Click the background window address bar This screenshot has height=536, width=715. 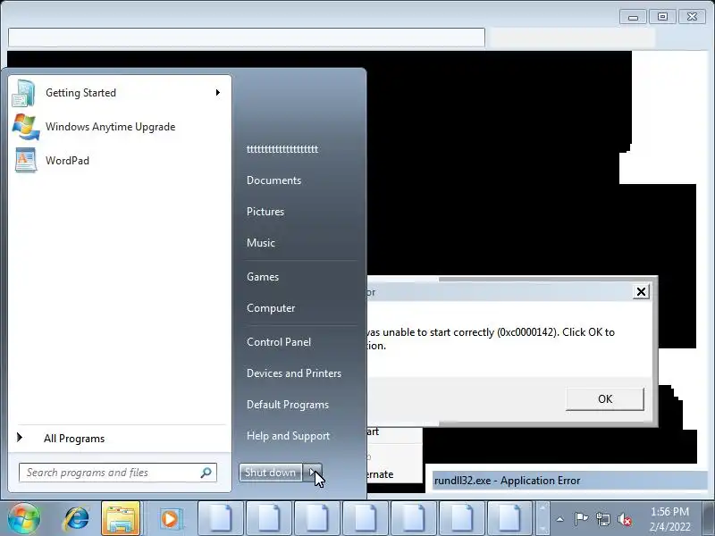[x=247, y=38]
